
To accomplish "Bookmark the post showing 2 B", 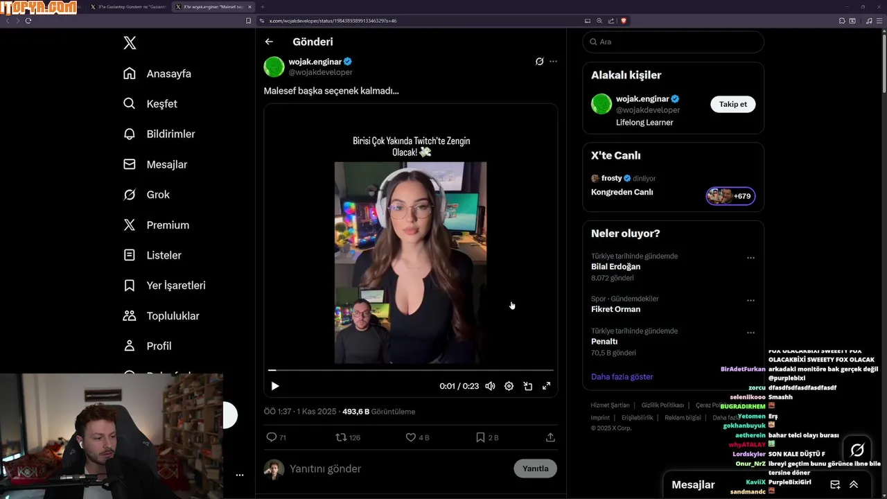I will pyautogui.click(x=480, y=437).
